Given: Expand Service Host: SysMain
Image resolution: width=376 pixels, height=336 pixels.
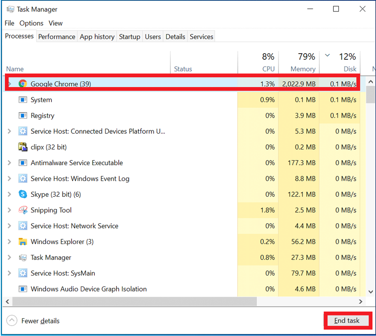Looking at the screenshot, I should pos(9,273).
